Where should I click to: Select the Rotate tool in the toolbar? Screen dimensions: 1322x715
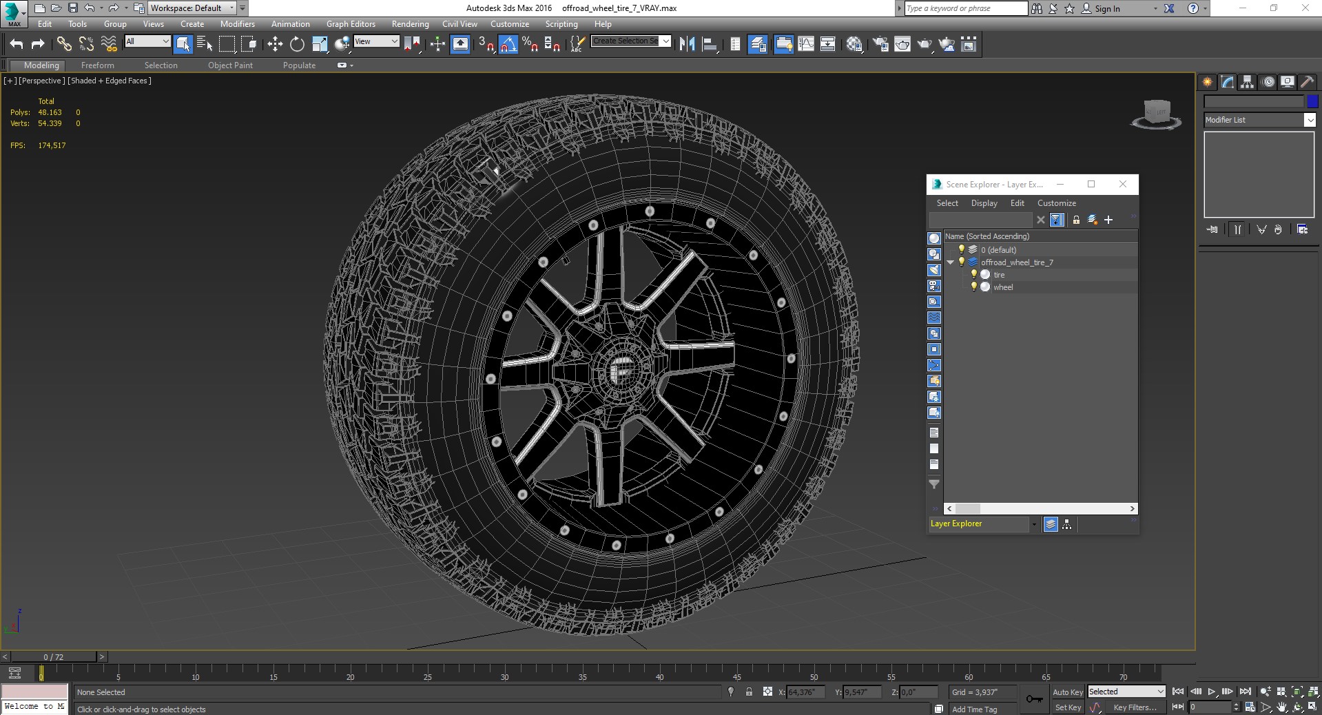(297, 45)
